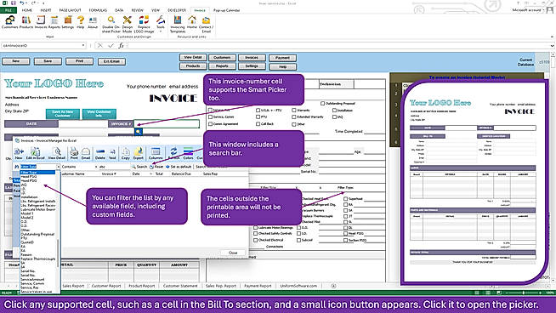The height and width of the screenshot is (313, 556).
Task: Open Contact / Email icon
Action: tap(206, 24)
